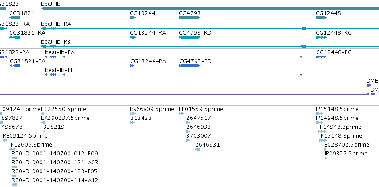Viewport: 379px width, 187px height.
Task: Click the CG4793-RD transcript feature
Action: click(190, 37)
